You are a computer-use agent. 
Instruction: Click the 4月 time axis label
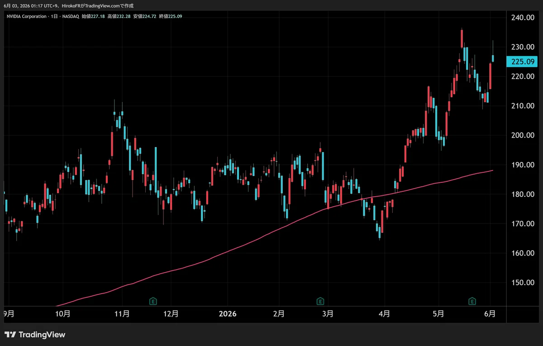(x=384, y=313)
